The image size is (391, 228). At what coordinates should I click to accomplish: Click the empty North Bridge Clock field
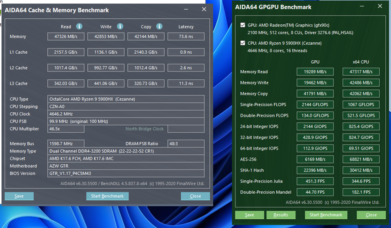(x=186, y=129)
